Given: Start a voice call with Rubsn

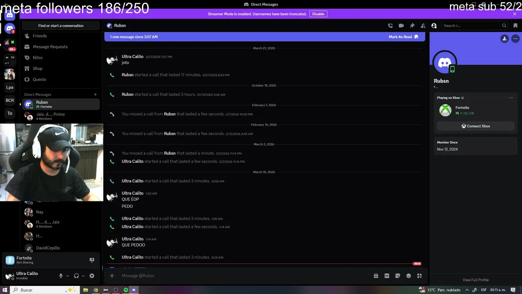Looking at the screenshot, I should pyautogui.click(x=390, y=26).
